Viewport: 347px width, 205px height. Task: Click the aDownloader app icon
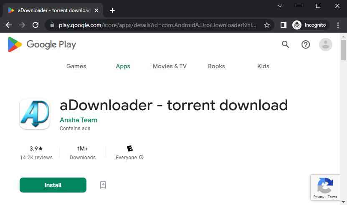(35, 114)
